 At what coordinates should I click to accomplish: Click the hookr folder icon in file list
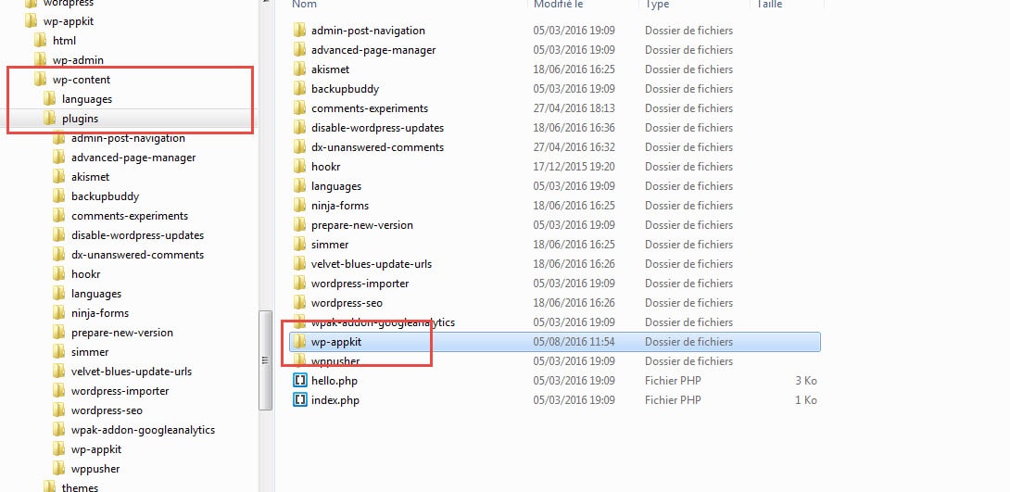[x=299, y=166]
